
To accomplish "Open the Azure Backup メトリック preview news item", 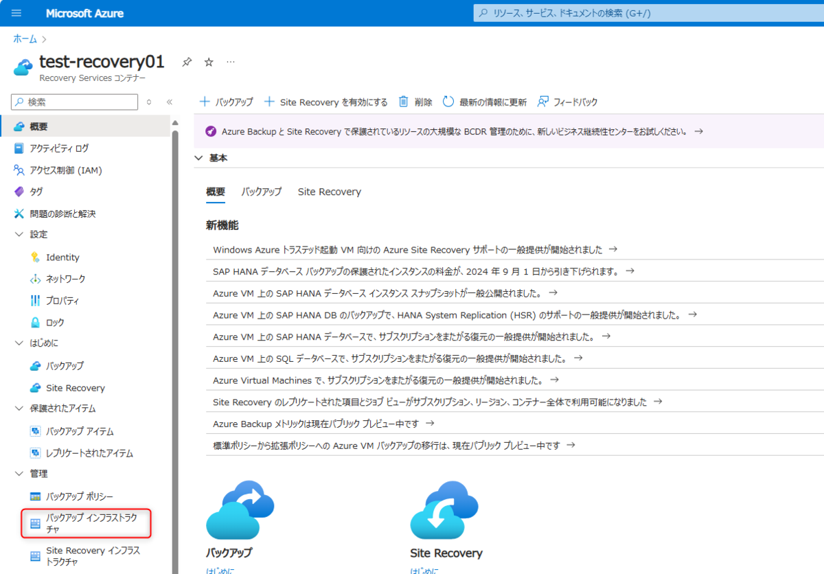I will tap(324, 424).
